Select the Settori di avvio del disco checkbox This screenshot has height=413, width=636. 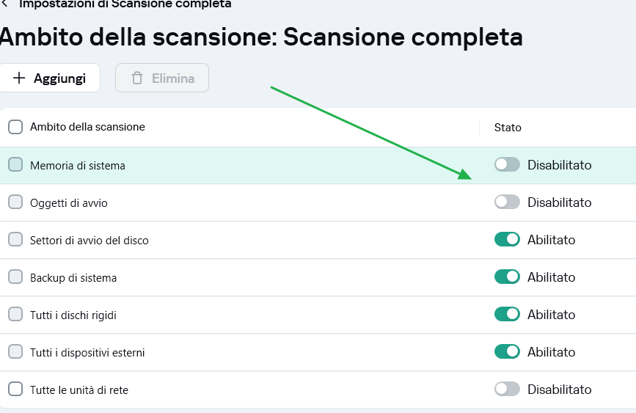point(15,240)
